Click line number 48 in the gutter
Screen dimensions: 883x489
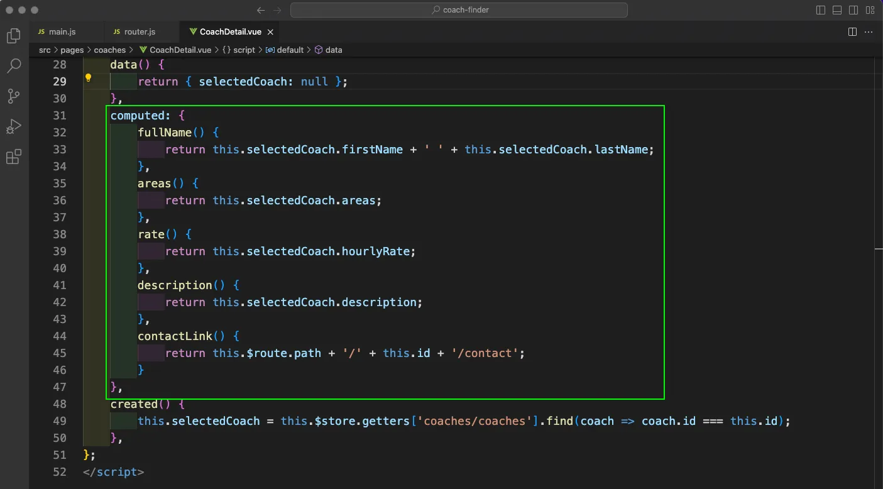coord(60,404)
